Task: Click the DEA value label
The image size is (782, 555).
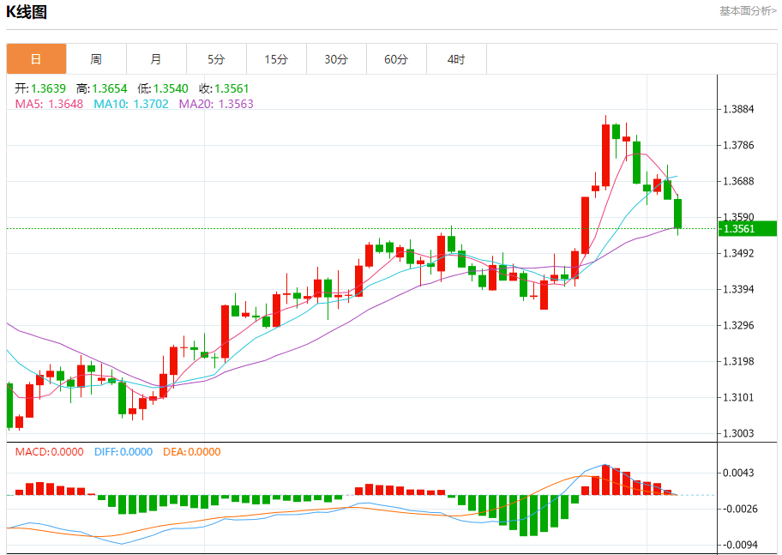Action: tap(191, 452)
